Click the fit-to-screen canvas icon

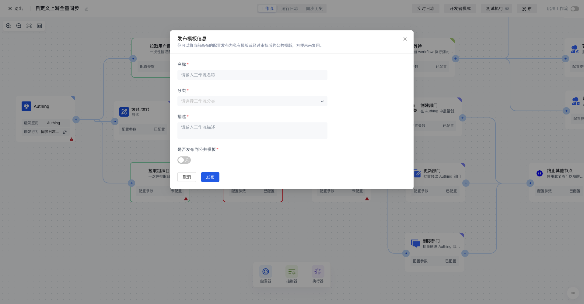[x=29, y=26]
